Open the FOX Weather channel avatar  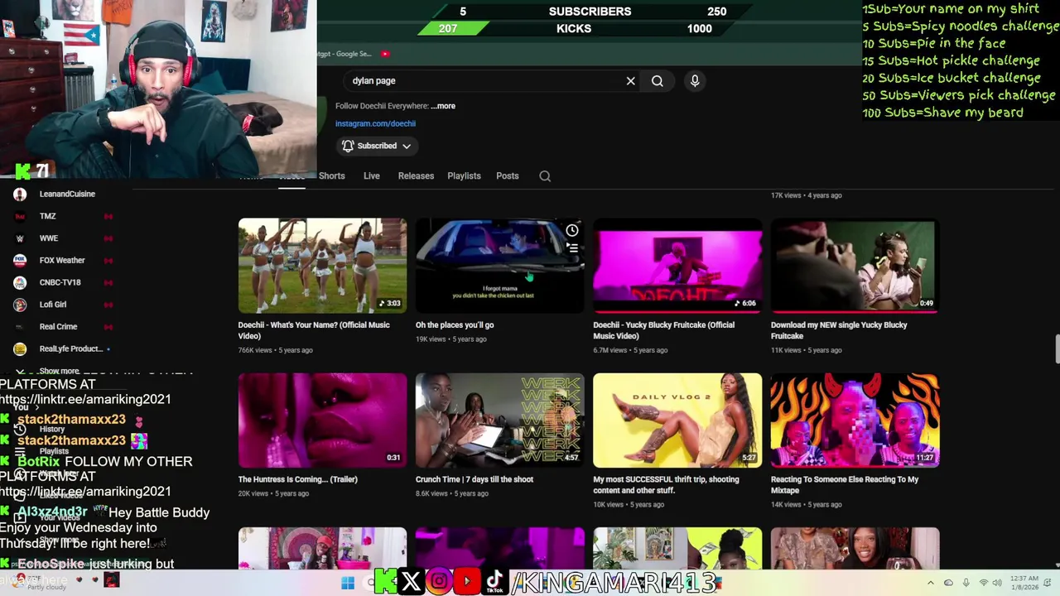(20, 260)
